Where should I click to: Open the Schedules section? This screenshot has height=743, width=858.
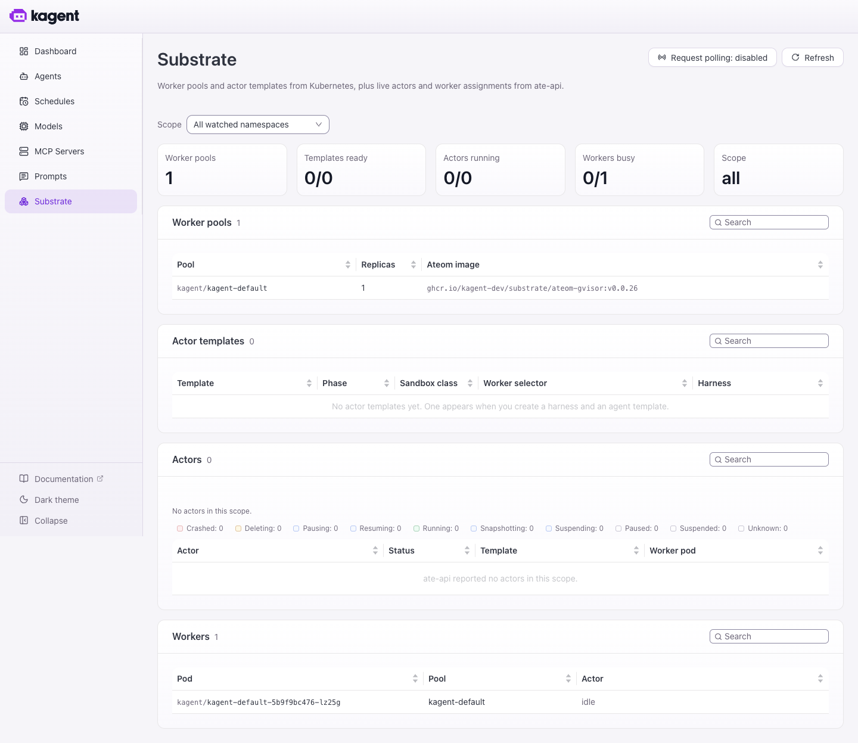(x=71, y=101)
